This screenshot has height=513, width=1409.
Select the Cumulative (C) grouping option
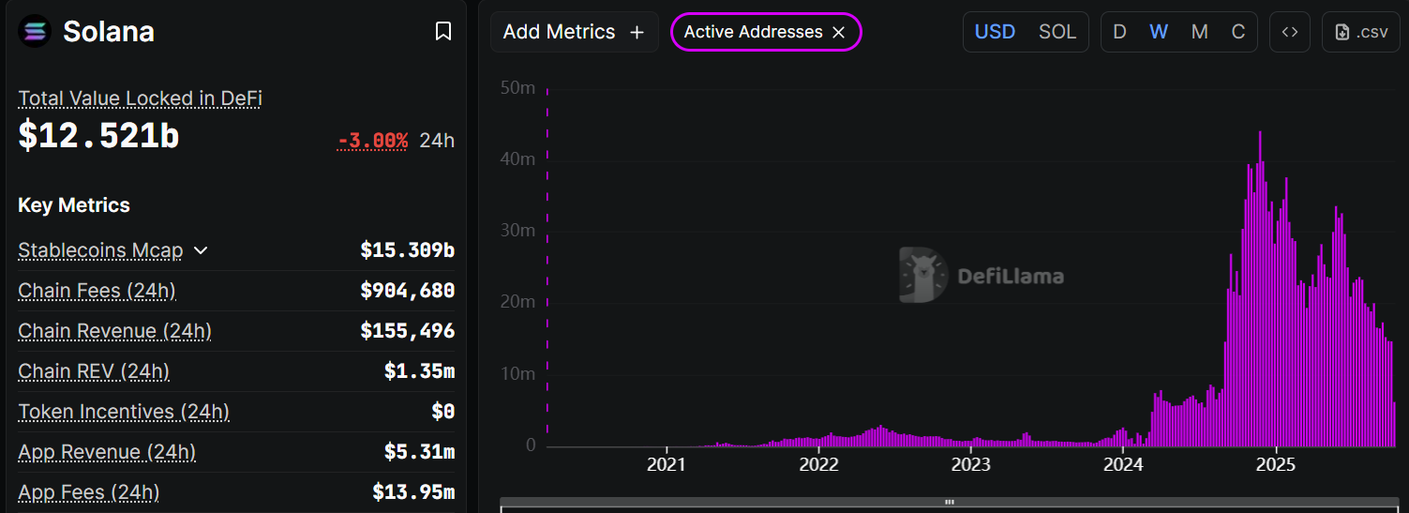click(1238, 32)
